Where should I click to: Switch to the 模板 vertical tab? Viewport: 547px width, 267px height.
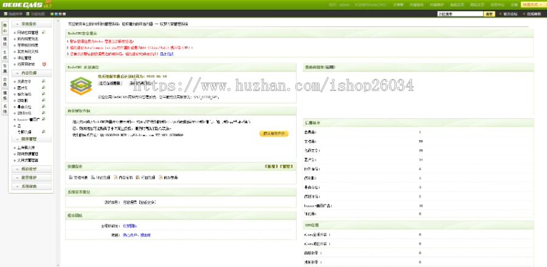pyautogui.click(x=5, y=95)
